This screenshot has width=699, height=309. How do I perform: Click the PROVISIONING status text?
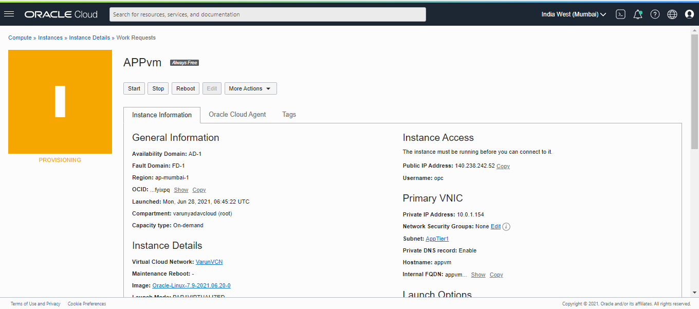coord(60,160)
